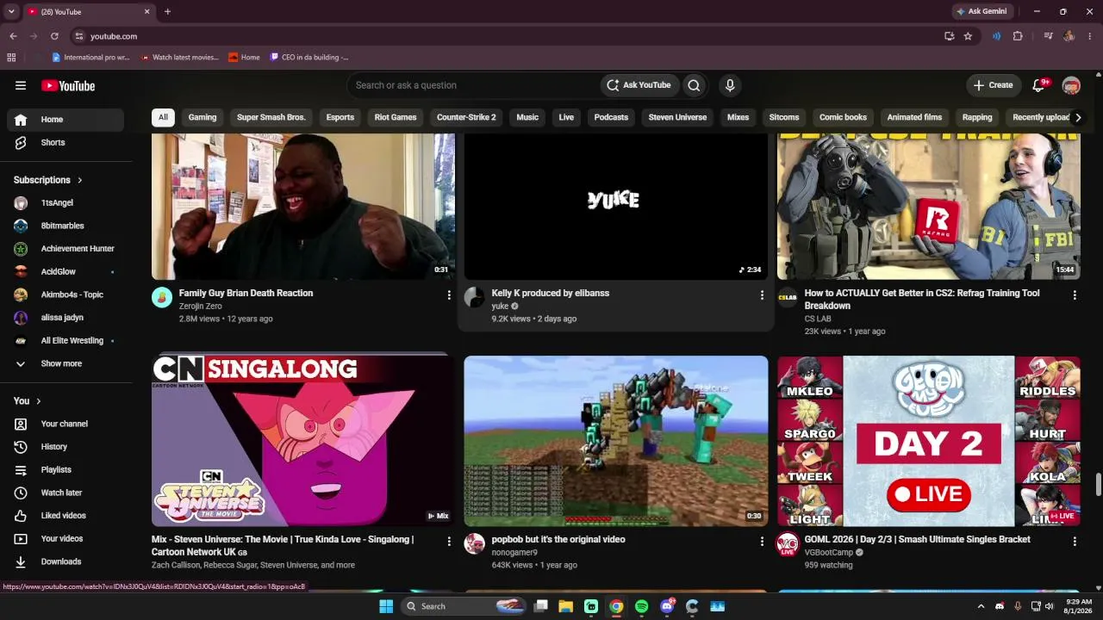1103x620 pixels.
Task: Open the Windows Start menu
Action: (386, 606)
